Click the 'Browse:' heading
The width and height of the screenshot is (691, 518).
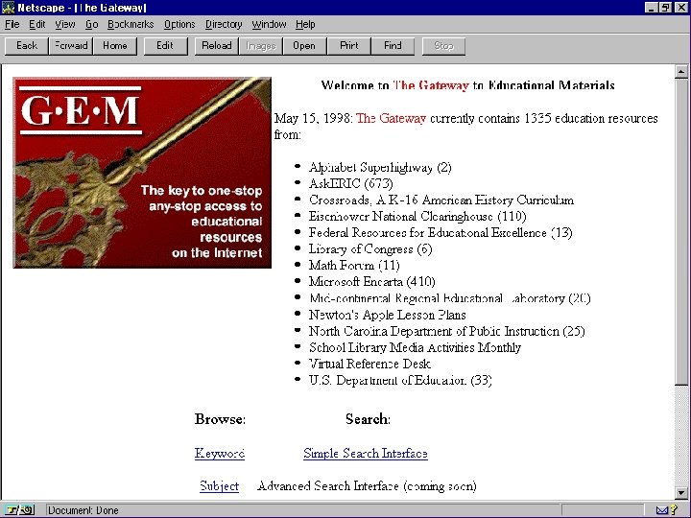pyautogui.click(x=220, y=419)
